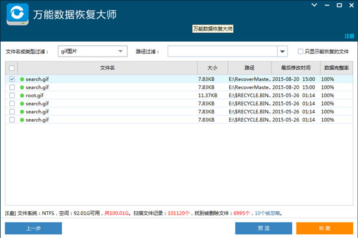358x238 pixels.
Task: Click the red 6995个 deleted files count
Action: click(242, 213)
